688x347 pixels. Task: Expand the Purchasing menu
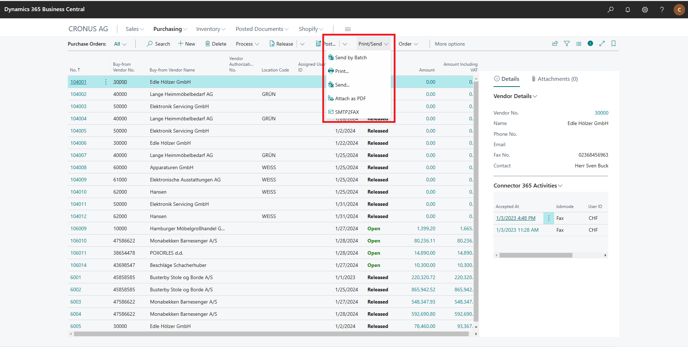[170, 29]
